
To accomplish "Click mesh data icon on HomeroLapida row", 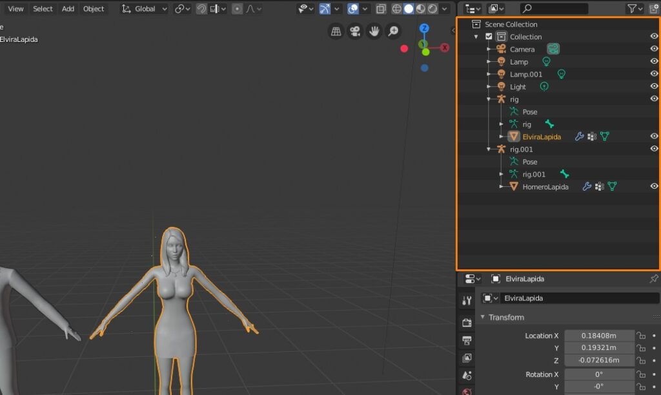I will [x=612, y=186].
